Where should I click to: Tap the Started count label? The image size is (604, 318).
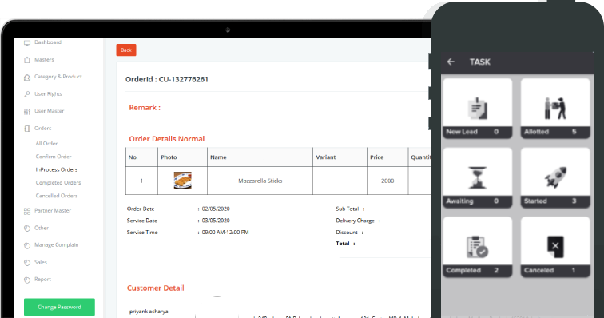555,201
